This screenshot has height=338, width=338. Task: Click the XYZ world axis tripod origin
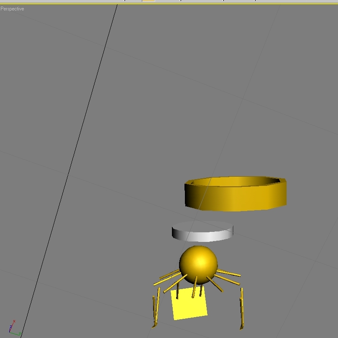coord(10,331)
